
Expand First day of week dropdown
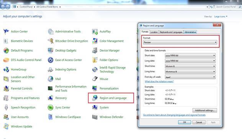click(190, 77)
